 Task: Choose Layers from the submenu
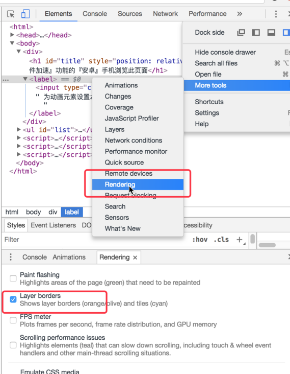click(x=138, y=129)
